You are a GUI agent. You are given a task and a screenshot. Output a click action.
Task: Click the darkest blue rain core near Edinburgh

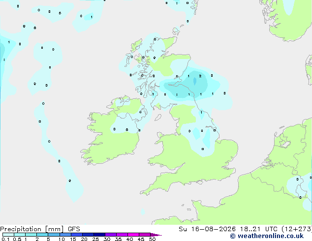pyautogui.click(x=195, y=81)
